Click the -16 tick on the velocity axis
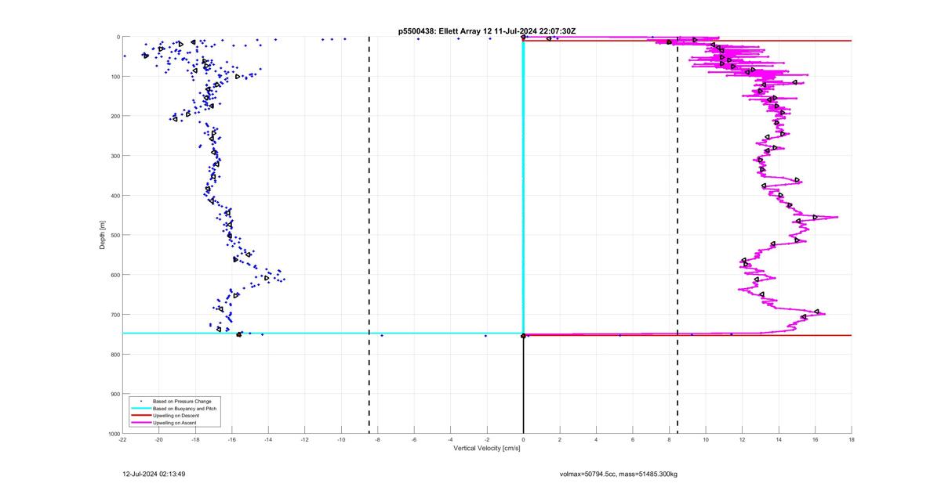Image resolution: width=941 pixels, height=487 pixels. tap(232, 440)
